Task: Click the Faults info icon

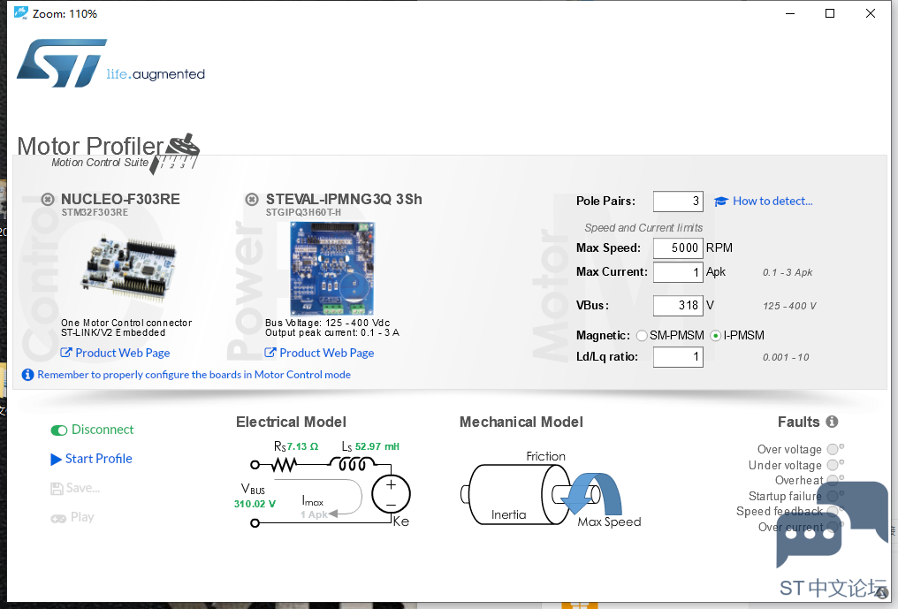Action: [832, 422]
